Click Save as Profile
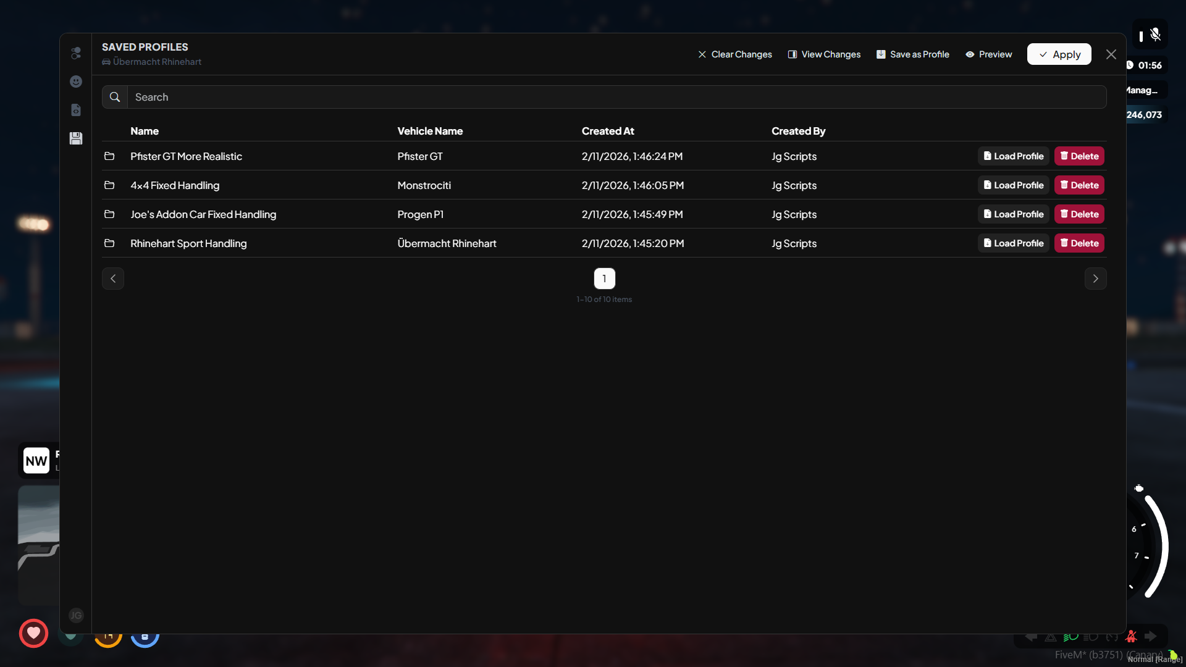This screenshot has width=1186, height=667. click(913, 54)
